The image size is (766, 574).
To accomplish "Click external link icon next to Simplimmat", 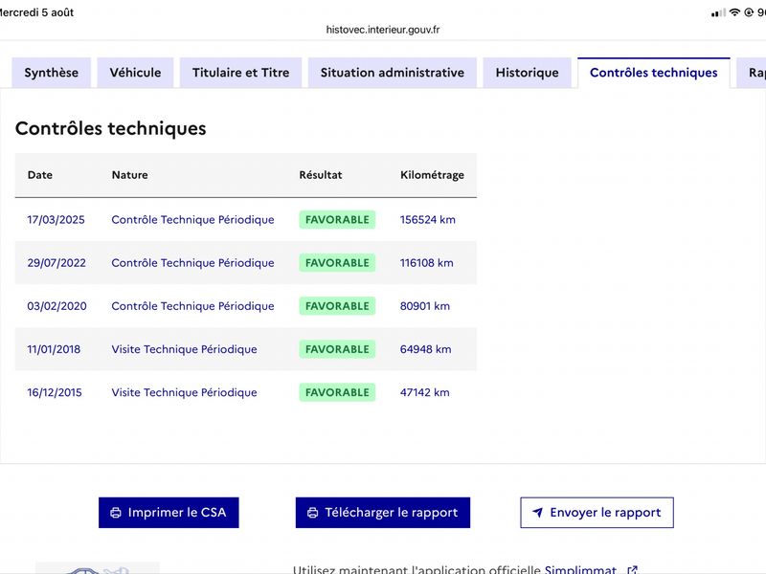I will [632, 569].
